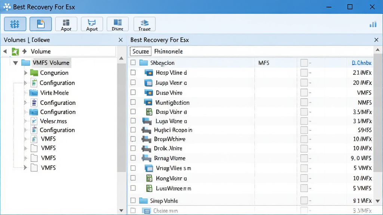Screen dimensions: 383x215
Task: Expand the first Configuration node
Action: [25, 83]
